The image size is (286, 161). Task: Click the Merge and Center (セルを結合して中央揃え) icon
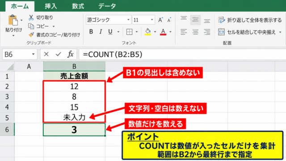(x=221, y=32)
